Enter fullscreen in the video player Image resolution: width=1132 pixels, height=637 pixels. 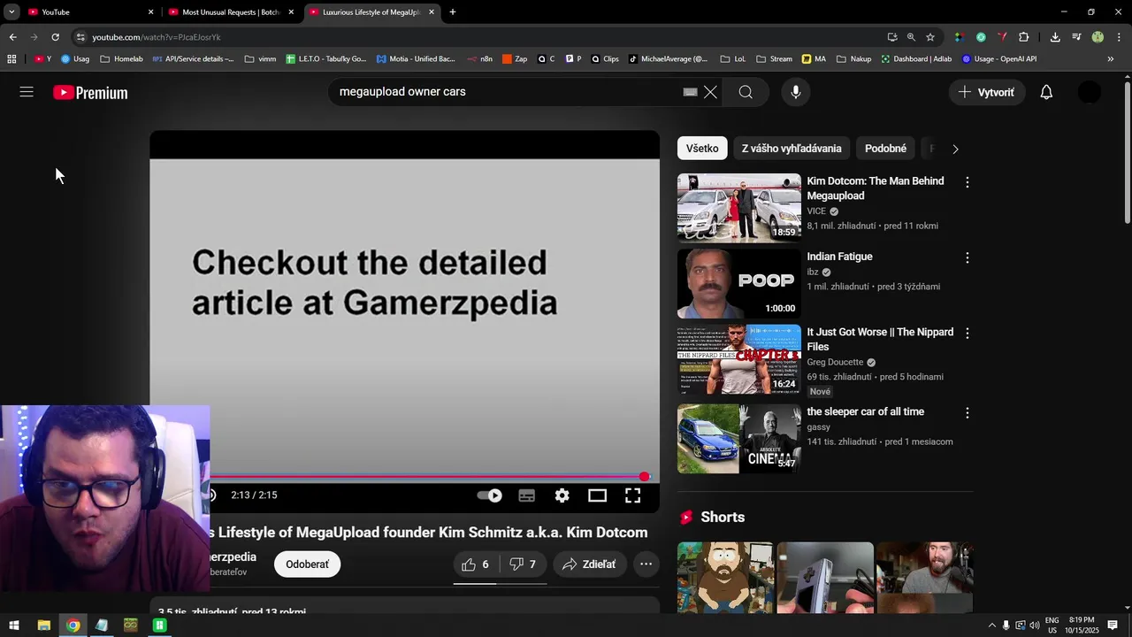coord(633,495)
